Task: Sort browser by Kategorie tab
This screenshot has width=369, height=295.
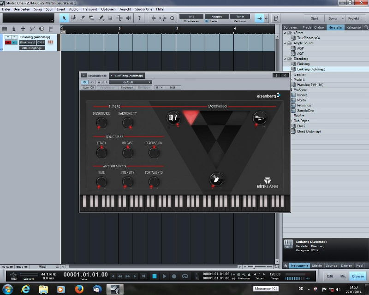Action: pyautogui.click(x=353, y=27)
